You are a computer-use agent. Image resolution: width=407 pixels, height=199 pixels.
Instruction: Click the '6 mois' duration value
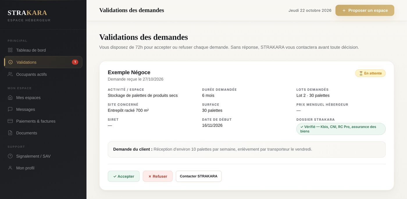[208, 95]
